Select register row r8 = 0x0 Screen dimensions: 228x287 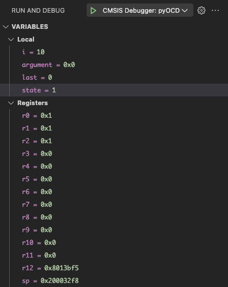114,217
